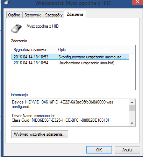Click the scroll down arrow in Informacje

pos(132,123)
